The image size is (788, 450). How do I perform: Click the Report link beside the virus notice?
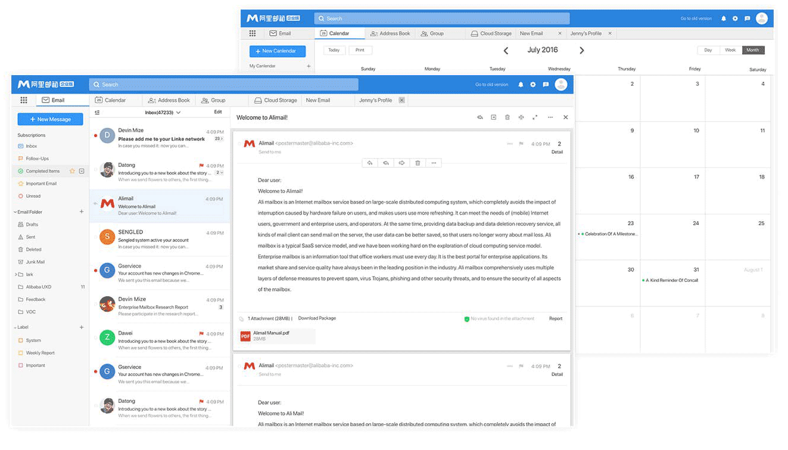pyautogui.click(x=556, y=318)
